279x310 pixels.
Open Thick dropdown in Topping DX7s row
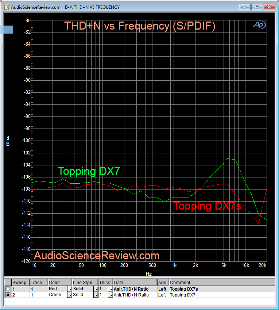[x=111, y=289]
